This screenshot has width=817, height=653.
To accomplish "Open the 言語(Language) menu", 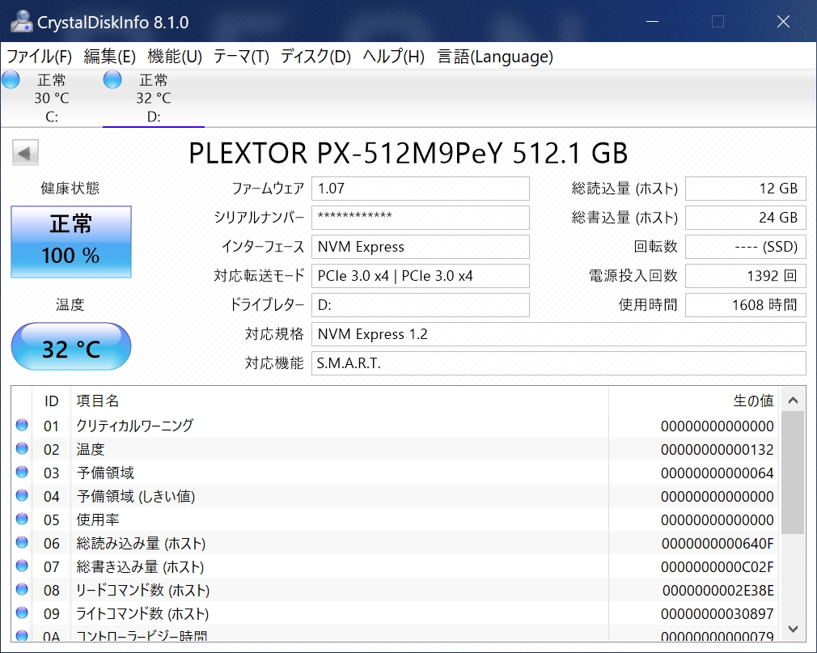I will [x=495, y=57].
